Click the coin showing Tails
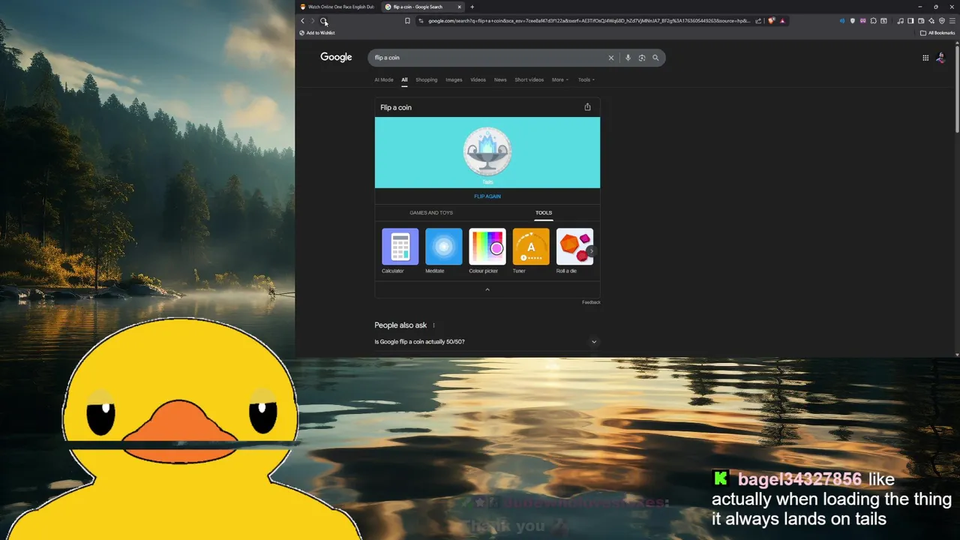The width and height of the screenshot is (960, 540). coord(487,151)
